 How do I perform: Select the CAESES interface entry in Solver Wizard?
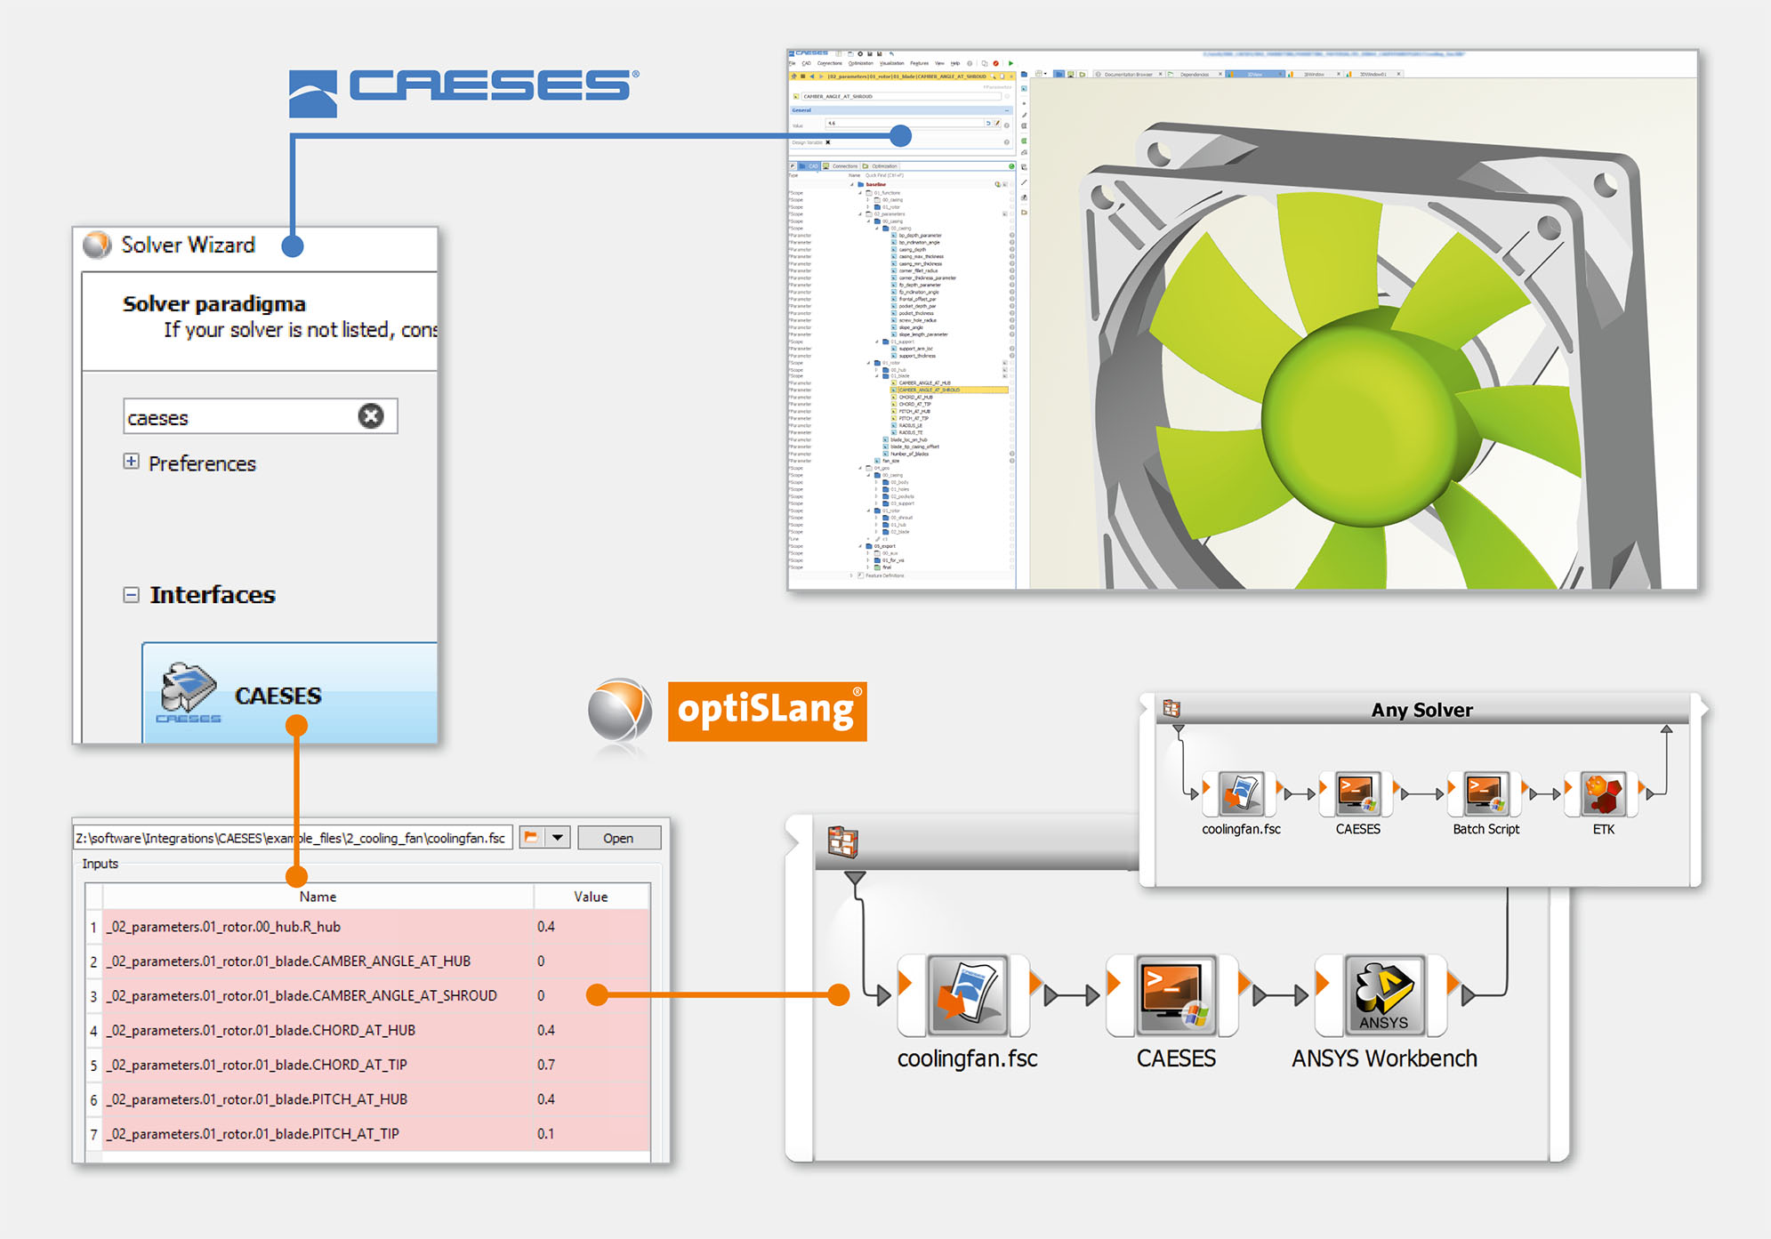point(290,693)
